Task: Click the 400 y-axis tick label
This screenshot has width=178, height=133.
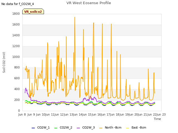Action: [x=17, y=89]
